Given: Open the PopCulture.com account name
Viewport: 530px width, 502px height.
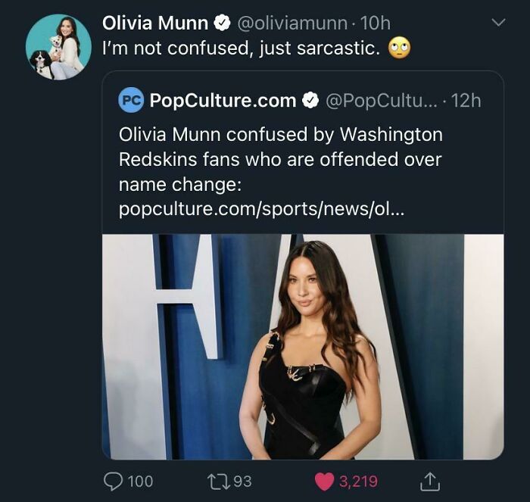Looking at the screenshot, I should click(x=223, y=100).
